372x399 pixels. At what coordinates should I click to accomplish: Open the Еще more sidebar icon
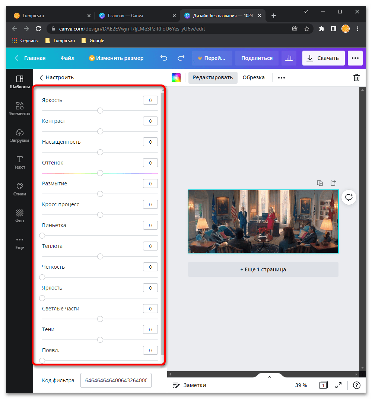pyautogui.click(x=20, y=243)
